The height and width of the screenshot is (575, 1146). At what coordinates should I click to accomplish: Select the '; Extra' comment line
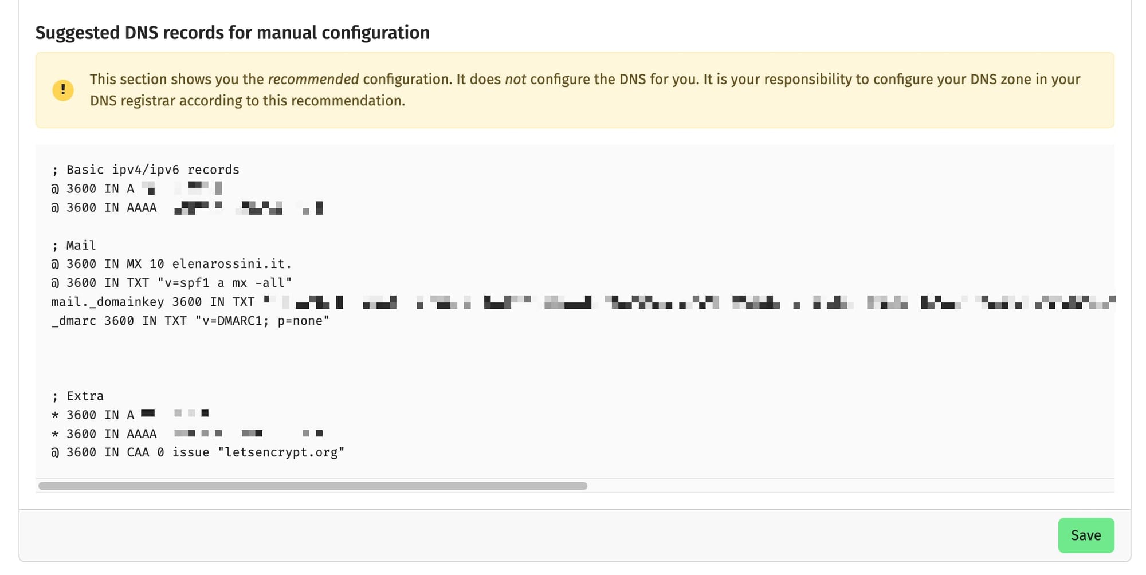click(77, 395)
